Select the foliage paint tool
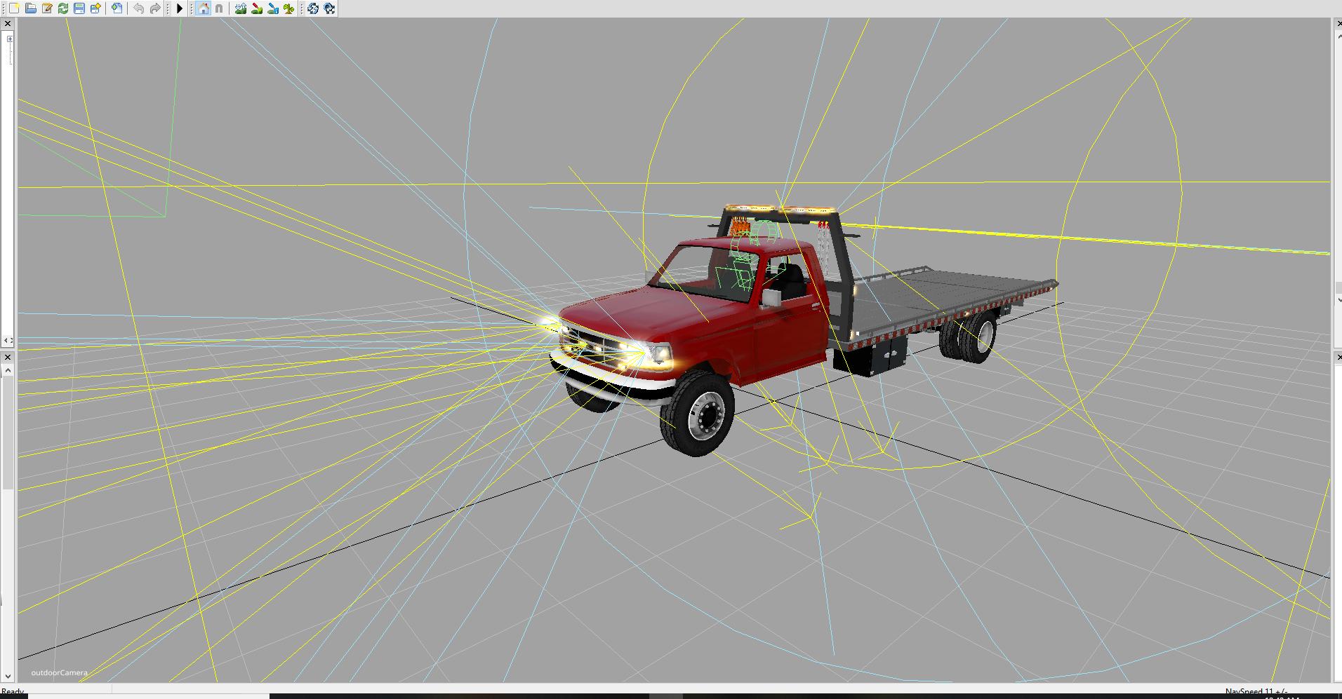Image resolution: width=1342 pixels, height=699 pixels. coord(289,8)
